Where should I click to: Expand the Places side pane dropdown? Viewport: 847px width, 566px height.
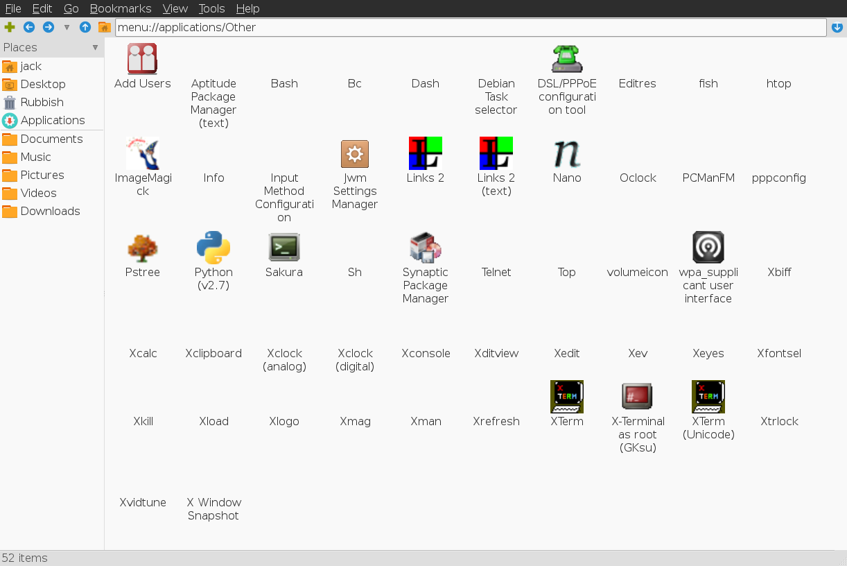coord(95,47)
